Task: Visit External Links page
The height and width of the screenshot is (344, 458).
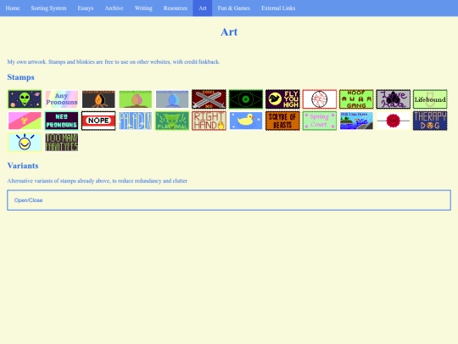Action: tap(278, 8)
